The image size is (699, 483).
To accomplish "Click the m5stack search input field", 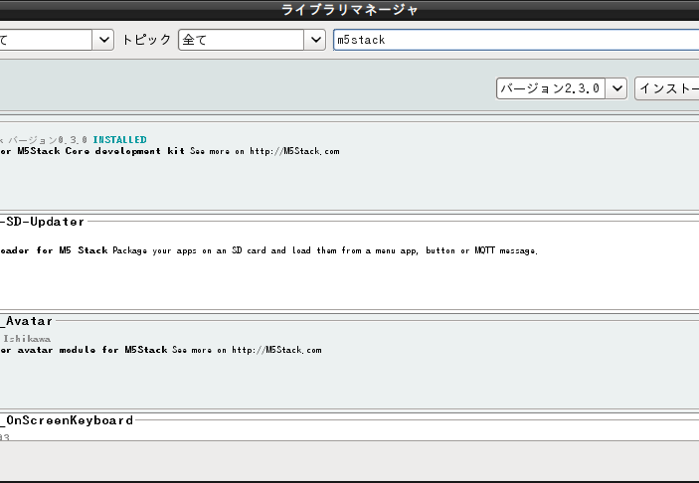I will point(516,40).
